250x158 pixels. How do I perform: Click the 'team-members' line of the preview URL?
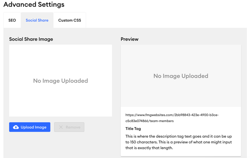[149, 121]
